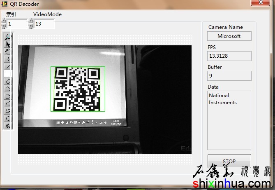Click the VideoMode label
Viewport: 275px width, 190px height.
point(47,14)
